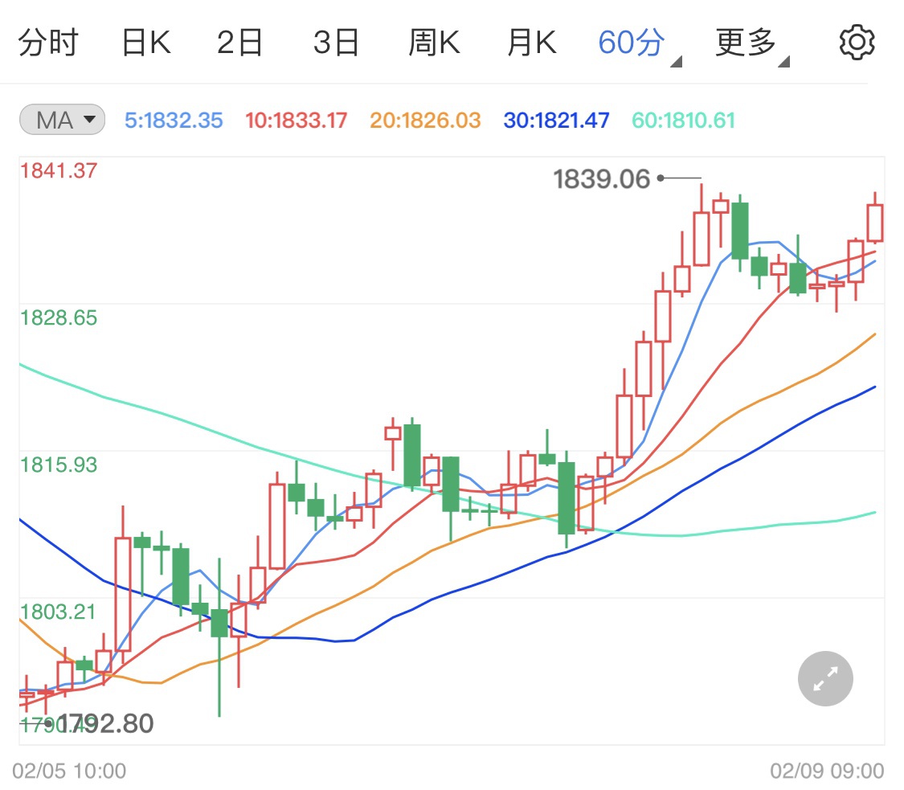Select MA30 value 30:1821.47
Screen dimensions: 904x790
point(556,121)
